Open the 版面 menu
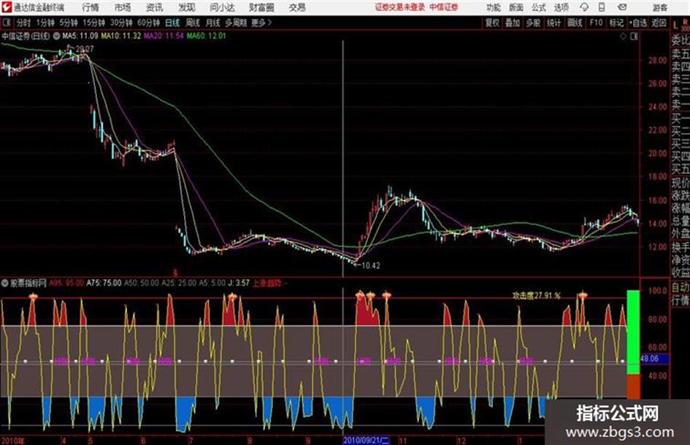Screen dimensions: 690x445 (516, 7)
